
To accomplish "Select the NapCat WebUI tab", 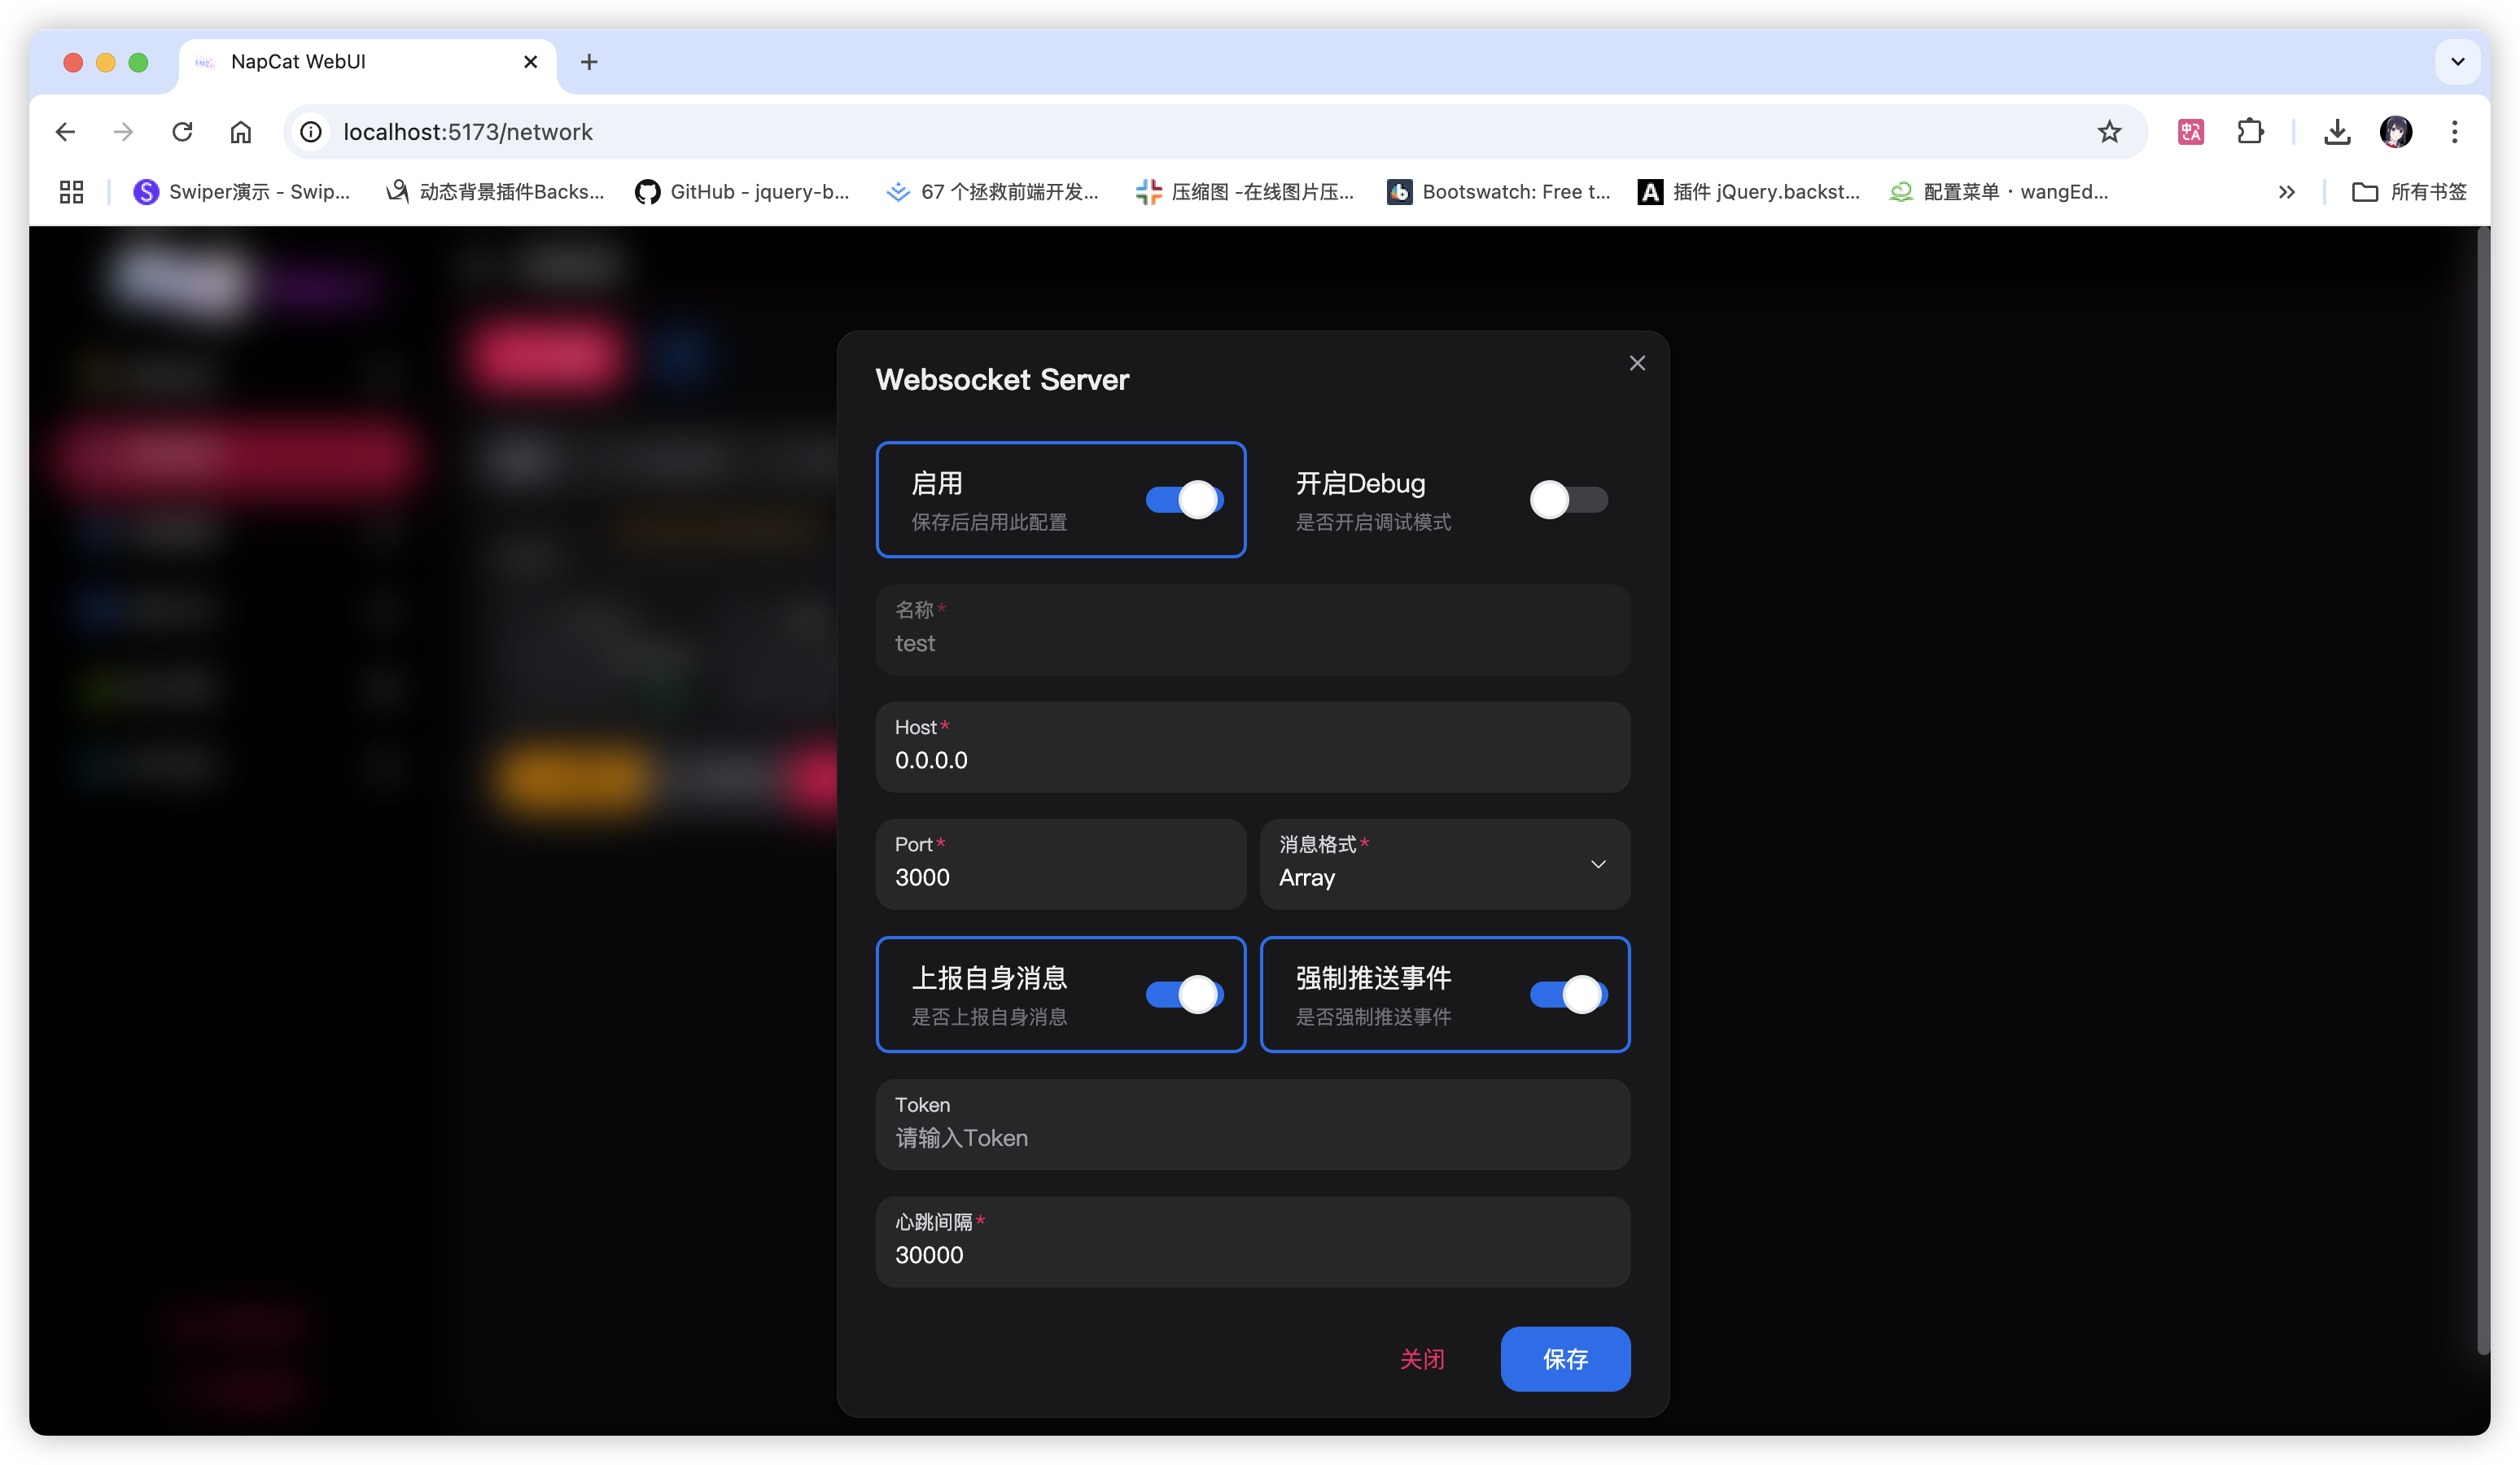I will coord(368,62).
